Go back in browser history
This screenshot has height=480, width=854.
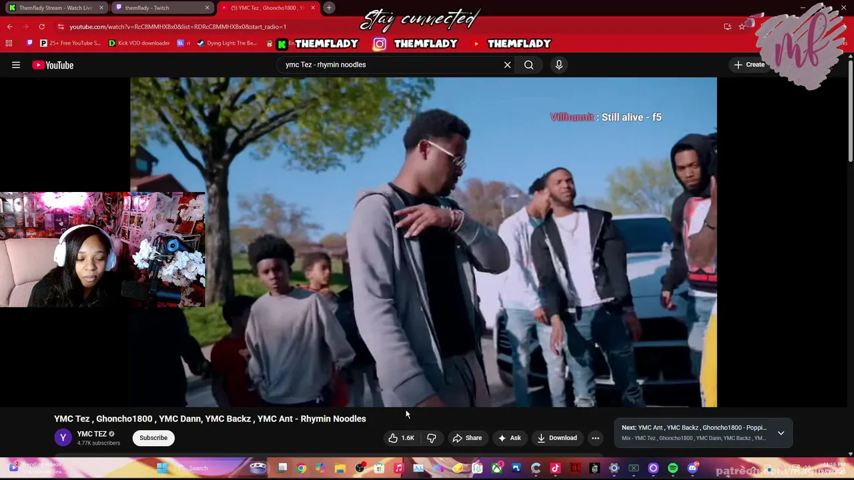9,27
